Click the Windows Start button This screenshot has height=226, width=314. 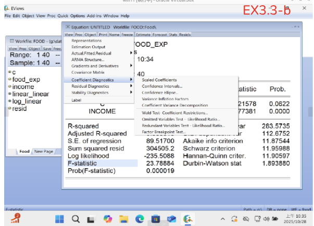[x=59, y=218]
